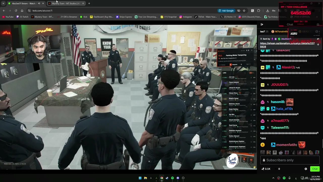323x182 pixels.
Task: Open Steam from the taskbar
Action: pyautogui.click(x=167, y=178)
